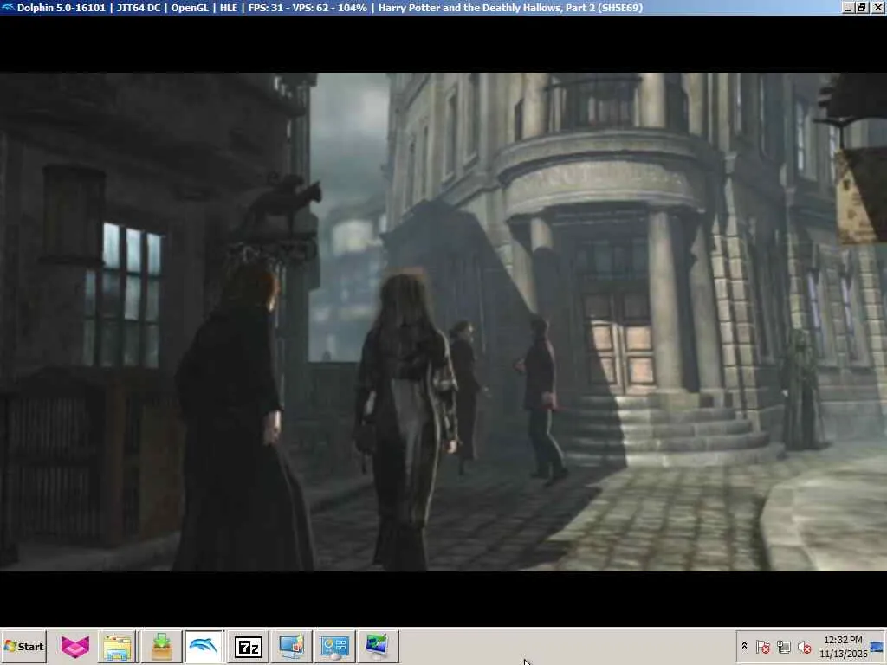Open the pink cat-face app in taskbar
887x665 pixels.
tap(75, 646)
